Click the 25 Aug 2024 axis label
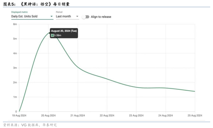Screen dimensions: 213x128 pos(195,116)
